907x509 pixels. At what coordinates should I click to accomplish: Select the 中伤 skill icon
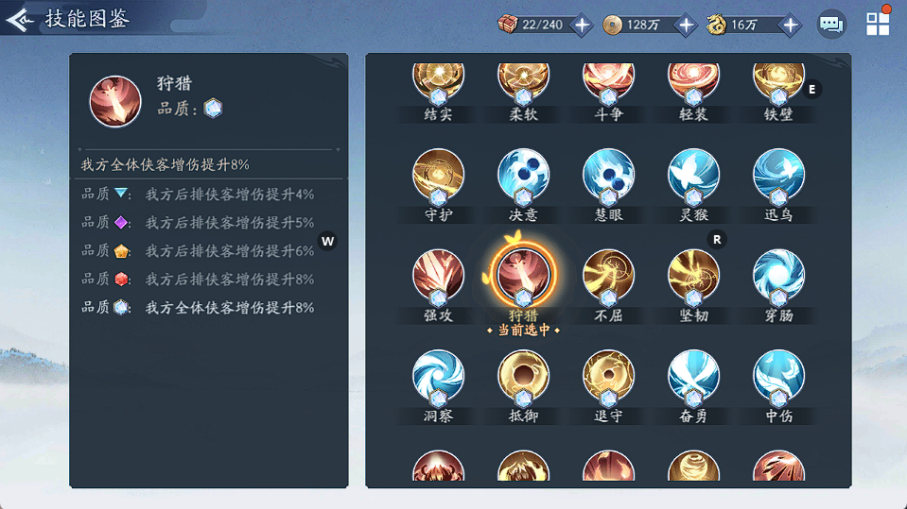click(778, 377)
